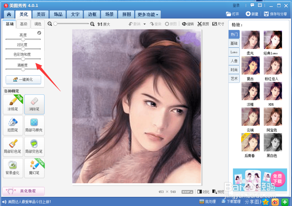Click the 一键美化 one-click beautify button
Image resolution: width=292 pixels, height=206 pixels.
[x=23, y=80]
